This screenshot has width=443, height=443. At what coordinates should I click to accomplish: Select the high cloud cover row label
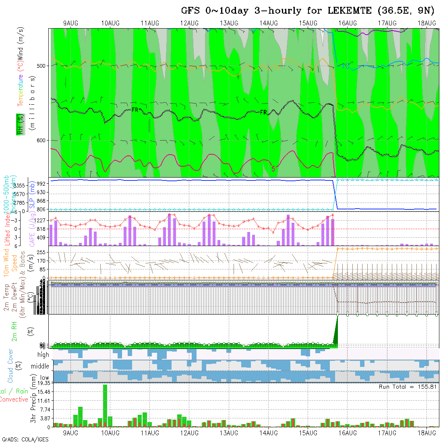click(x=43, y=354)
